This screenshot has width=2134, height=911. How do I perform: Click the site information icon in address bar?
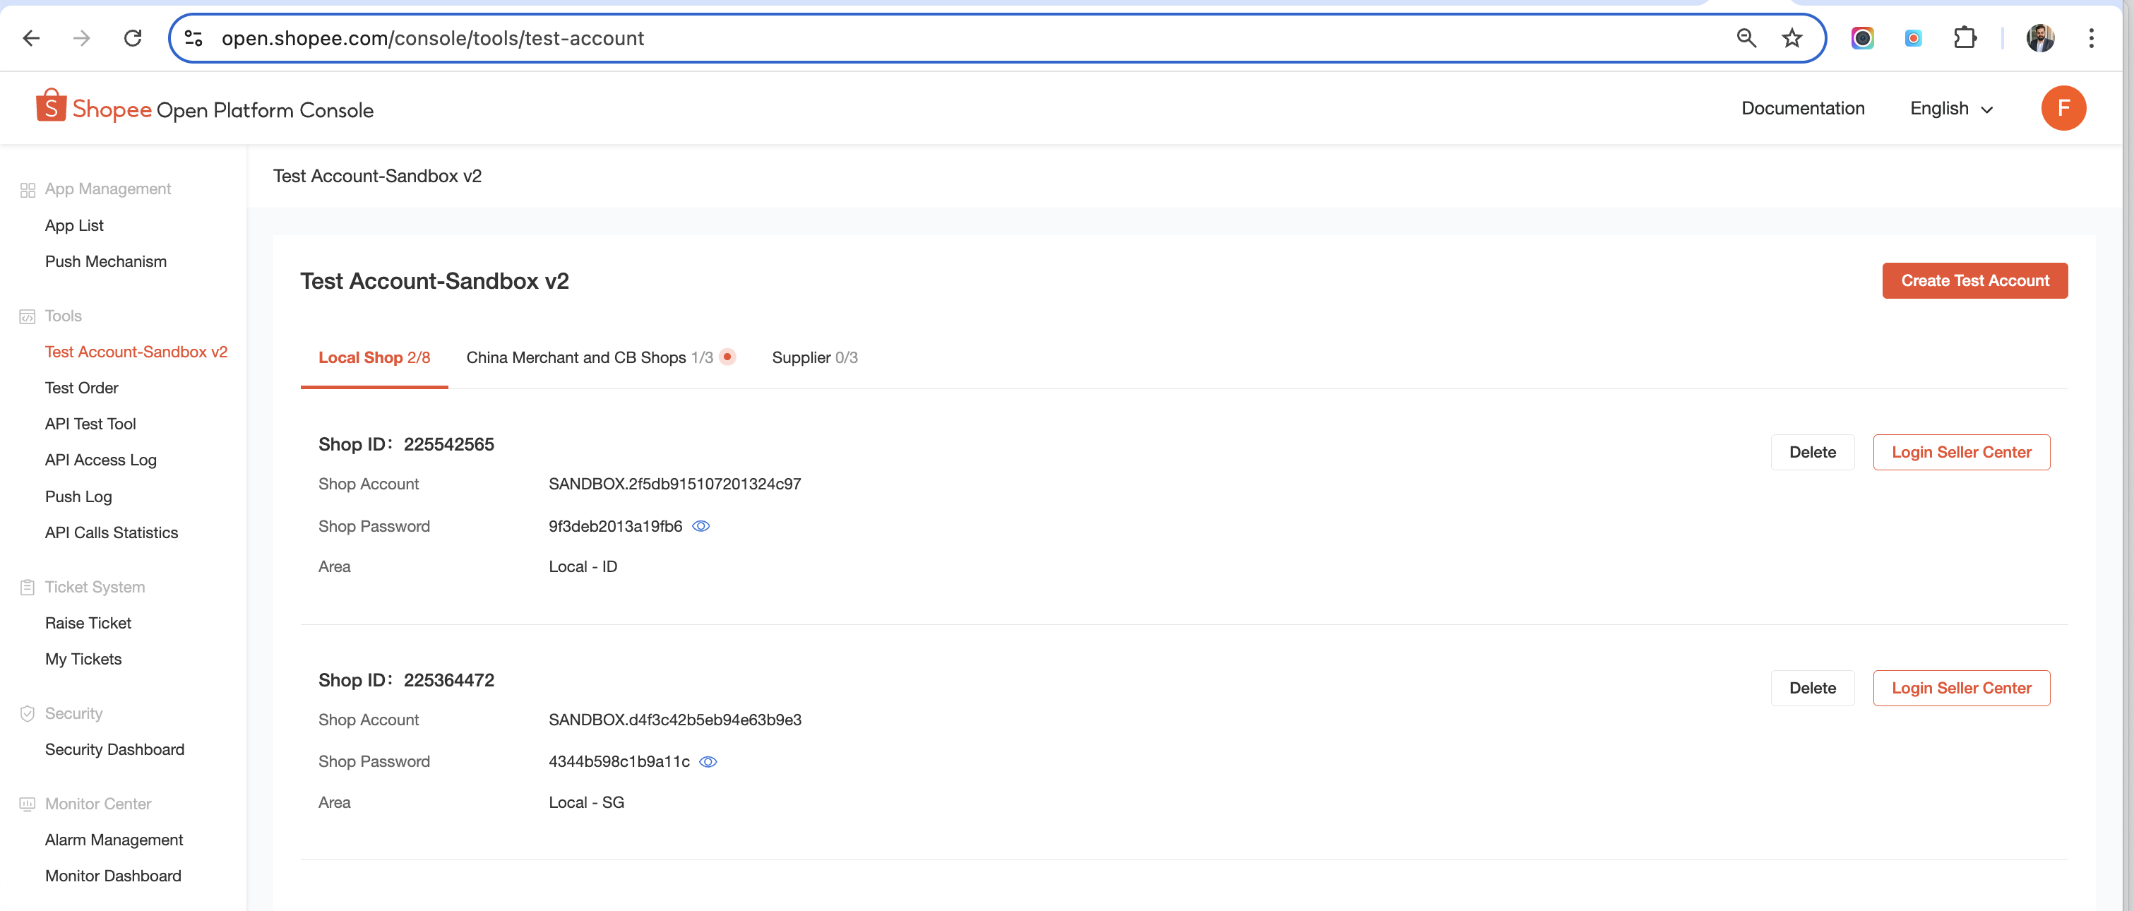(194, 38)
